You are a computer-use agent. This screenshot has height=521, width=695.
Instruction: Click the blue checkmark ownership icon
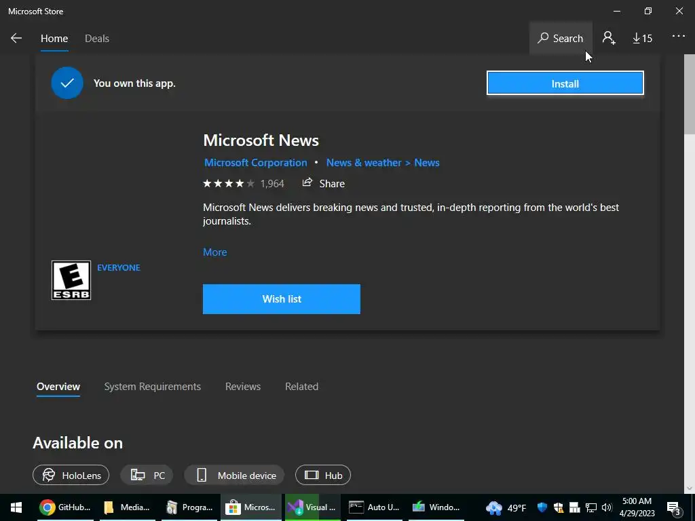coord(67,83)
